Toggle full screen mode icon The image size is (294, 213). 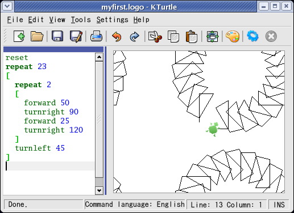212,36
